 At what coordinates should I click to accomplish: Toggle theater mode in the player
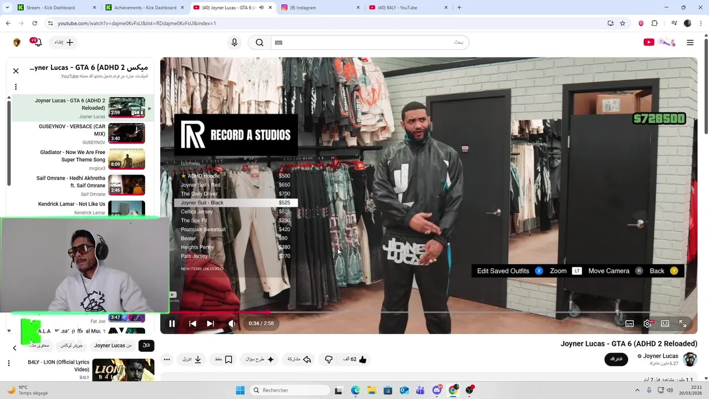665,324
